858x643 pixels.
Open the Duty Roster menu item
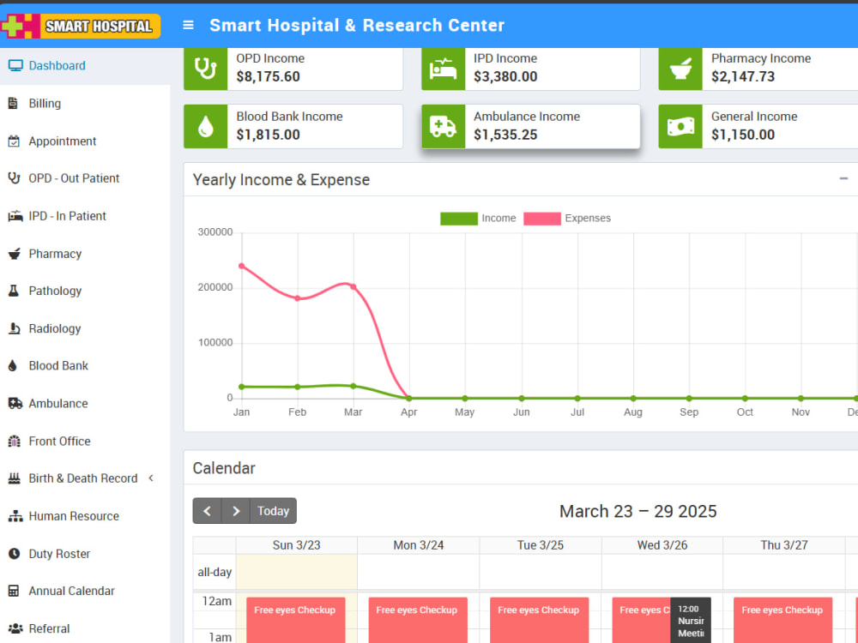(85, 554)
